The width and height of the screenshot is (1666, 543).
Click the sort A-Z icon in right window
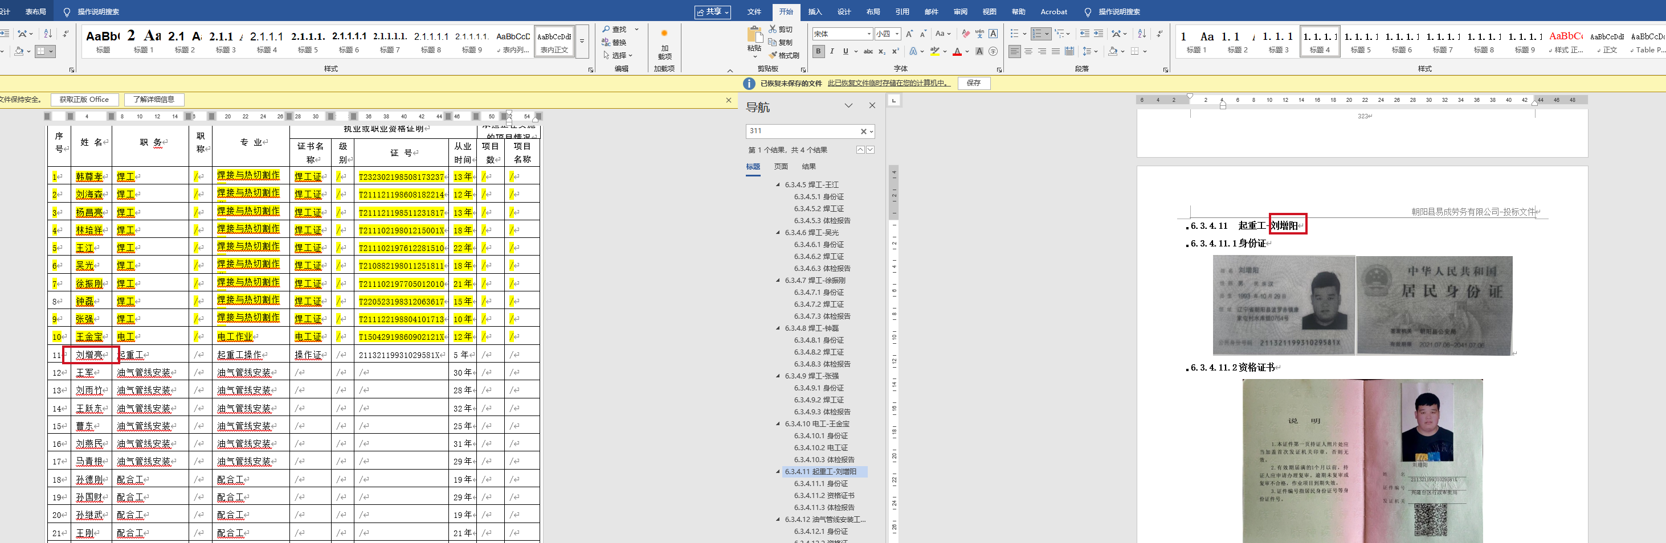click(1141, 34)
